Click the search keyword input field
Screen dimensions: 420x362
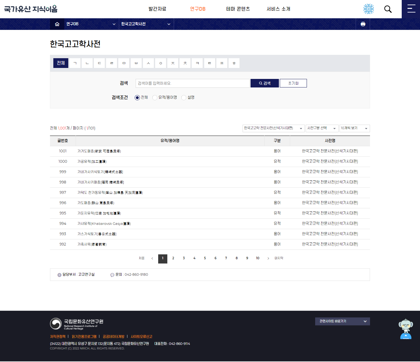192,83
